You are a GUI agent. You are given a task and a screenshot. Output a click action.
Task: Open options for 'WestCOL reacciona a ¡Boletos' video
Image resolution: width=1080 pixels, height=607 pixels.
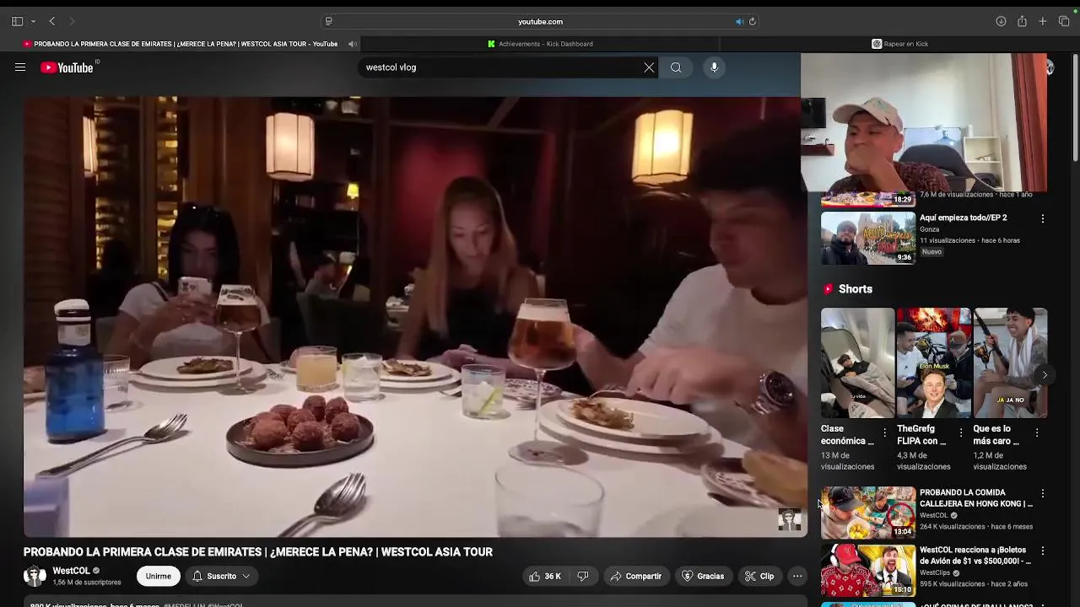click(x=1043, y=551)
